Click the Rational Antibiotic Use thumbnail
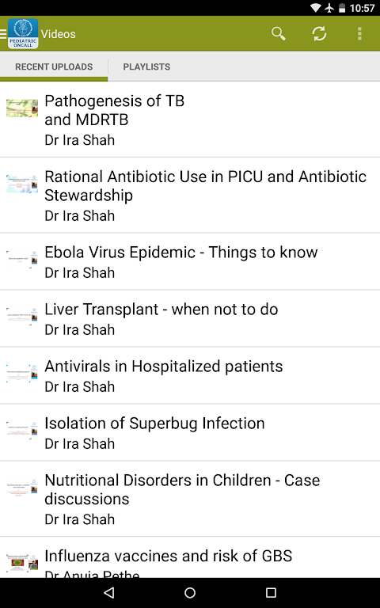Image resolution: width=380 pixels, height=608 pixels. pos(22,184)
